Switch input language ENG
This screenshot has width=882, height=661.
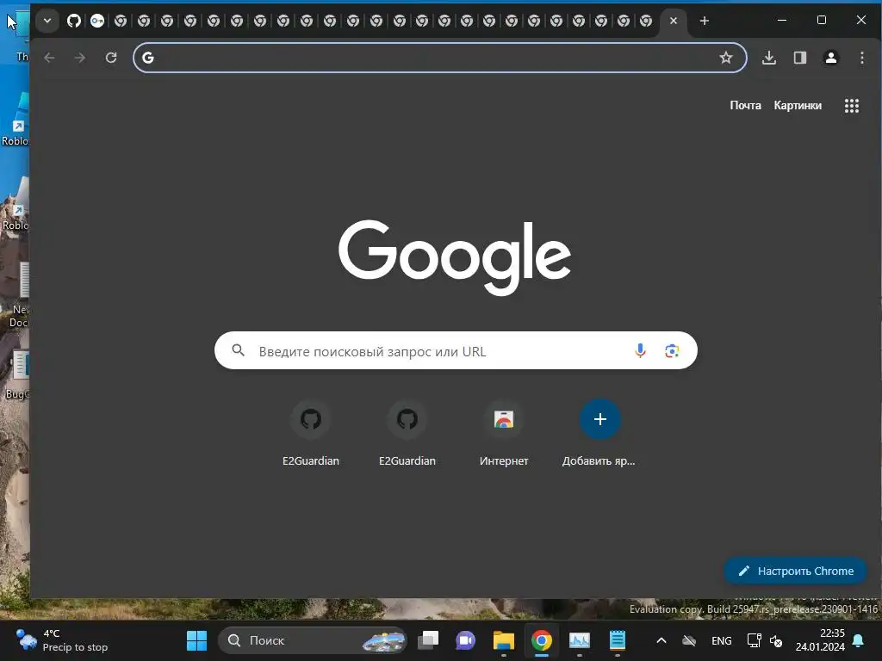722,640
